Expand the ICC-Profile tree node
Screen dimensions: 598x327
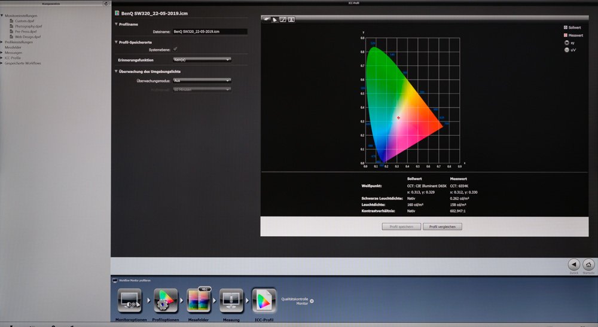[x=2, y=57]
